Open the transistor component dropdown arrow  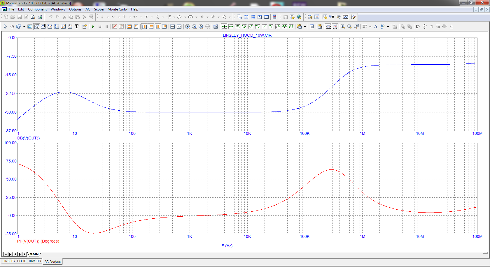[x=163, y=17]
